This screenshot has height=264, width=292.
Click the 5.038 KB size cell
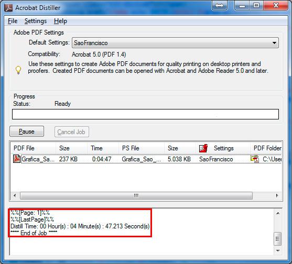pos(179,159)
